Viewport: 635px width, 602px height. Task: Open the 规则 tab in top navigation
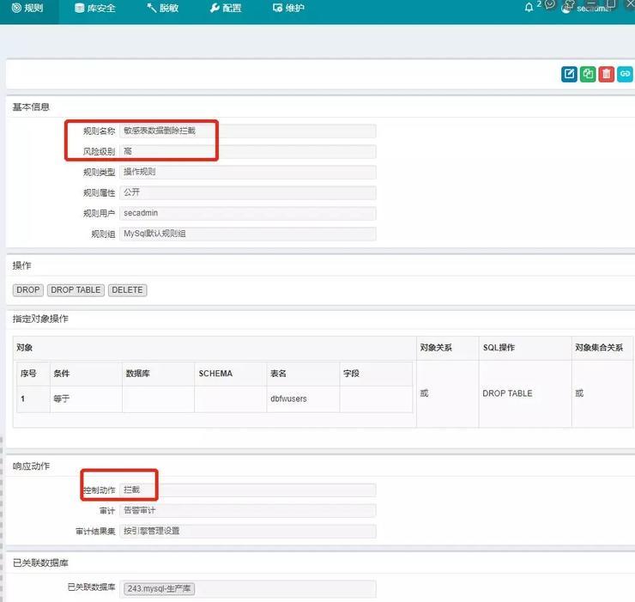pyautogui.click(x=27, y=8)
